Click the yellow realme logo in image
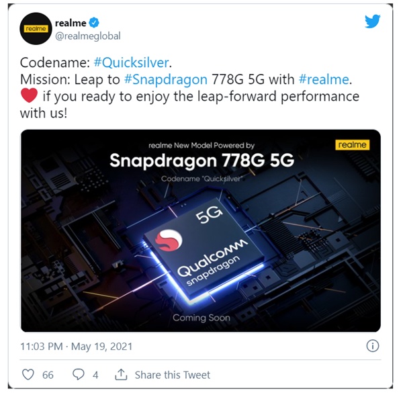Viewport: 403px width, 397px height. coord(352,145)
